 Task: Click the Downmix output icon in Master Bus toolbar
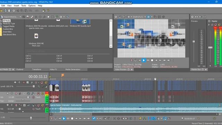point(196,17)
